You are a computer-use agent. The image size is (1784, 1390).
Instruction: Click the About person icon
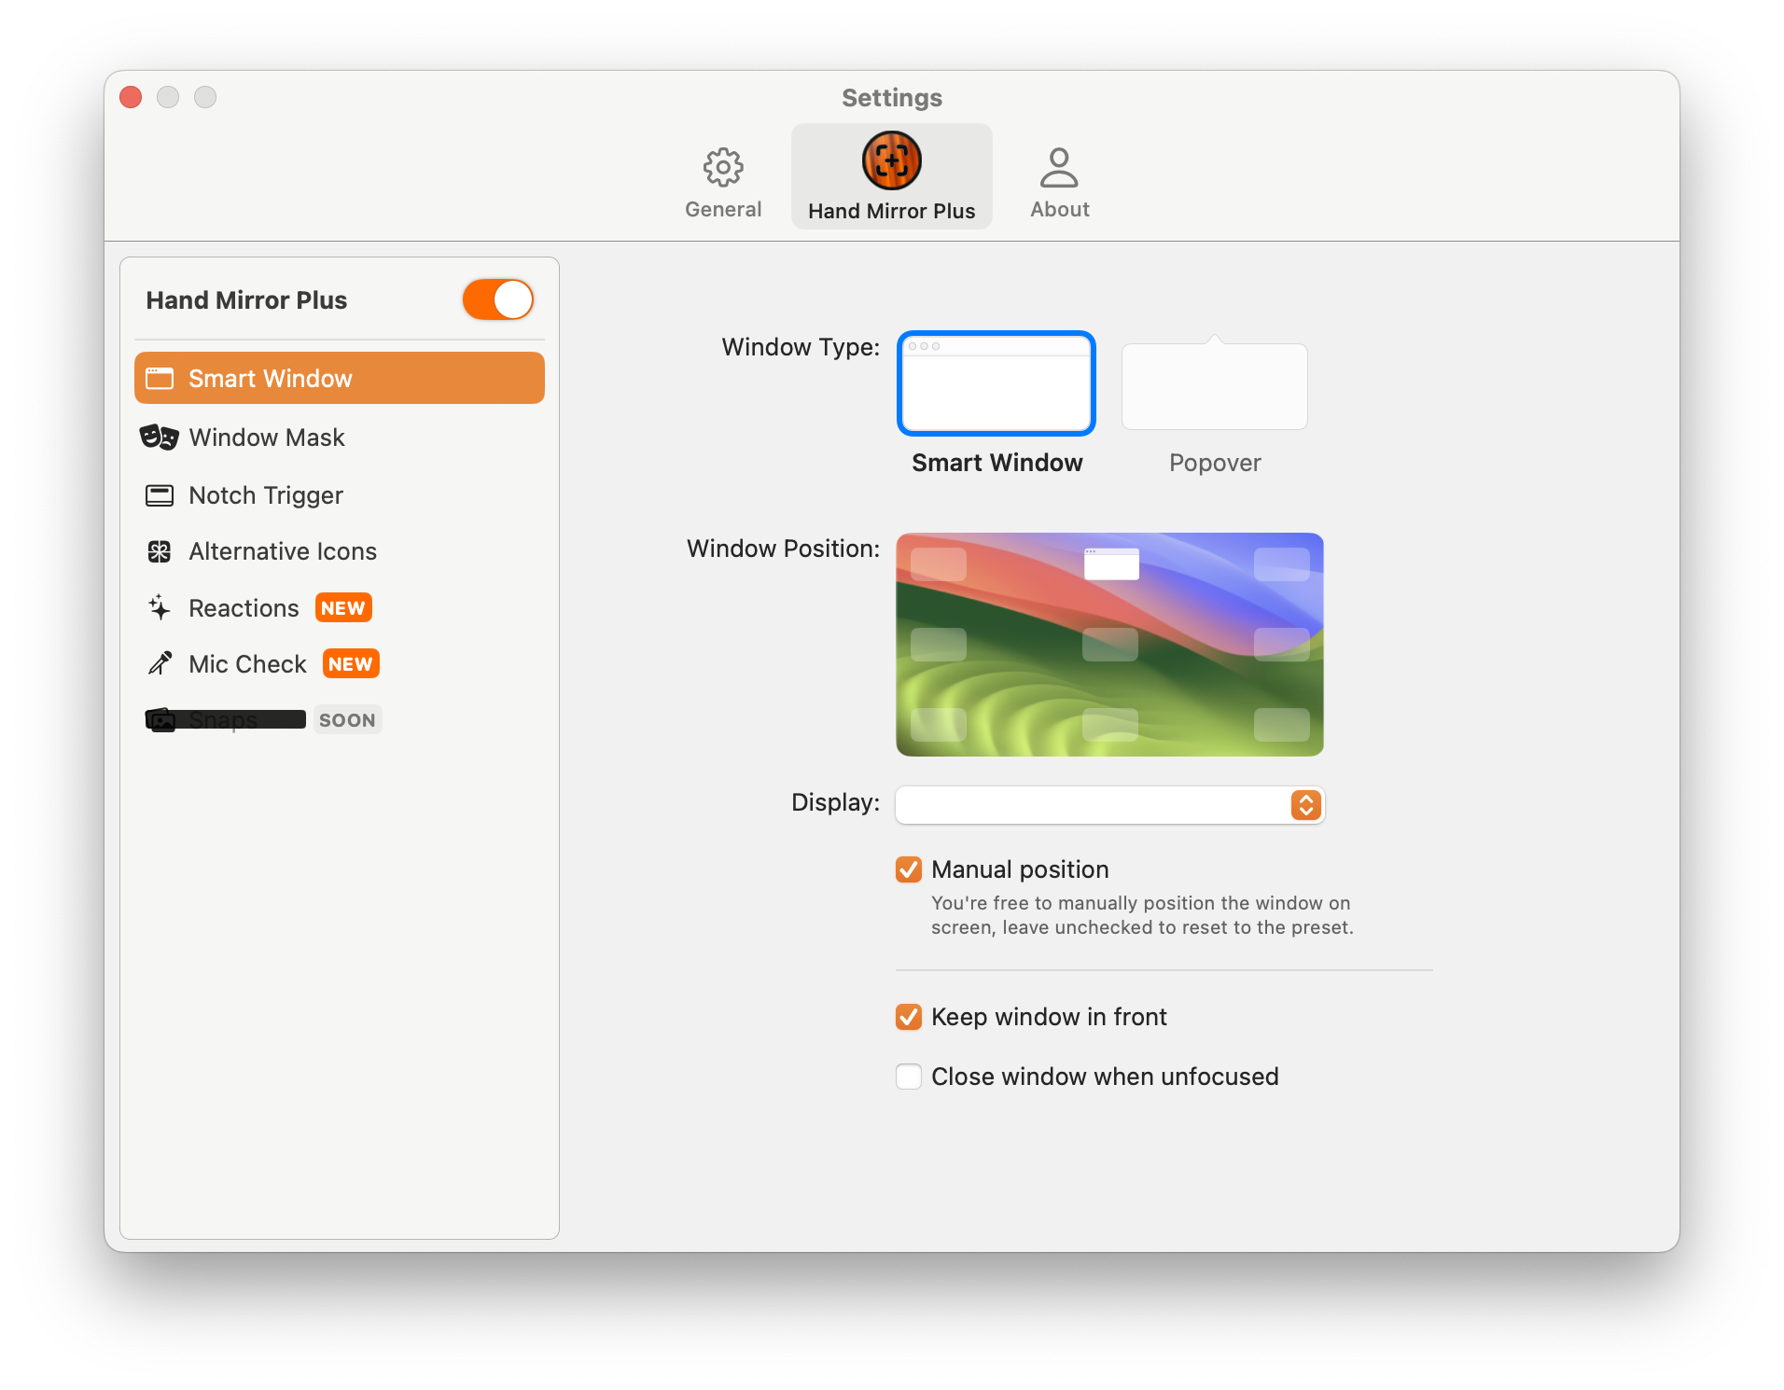[1059, 167]
